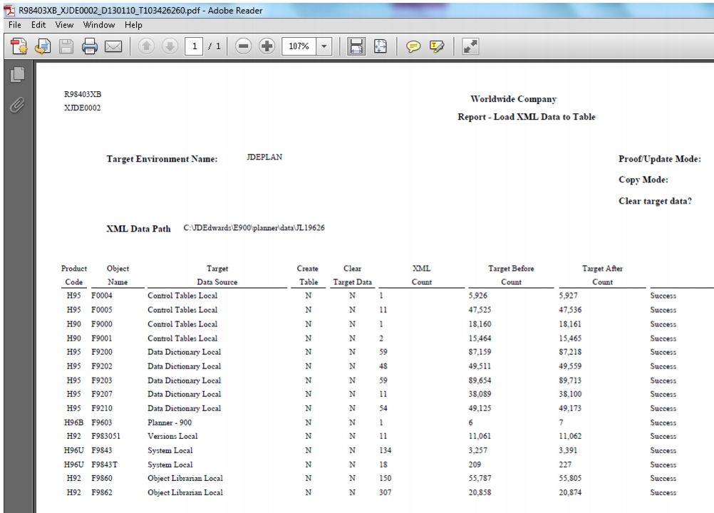Screen dimensions: 714x513
Task: Select the highlight text tool
Action: pyautogui.click(x=437, y=46)
